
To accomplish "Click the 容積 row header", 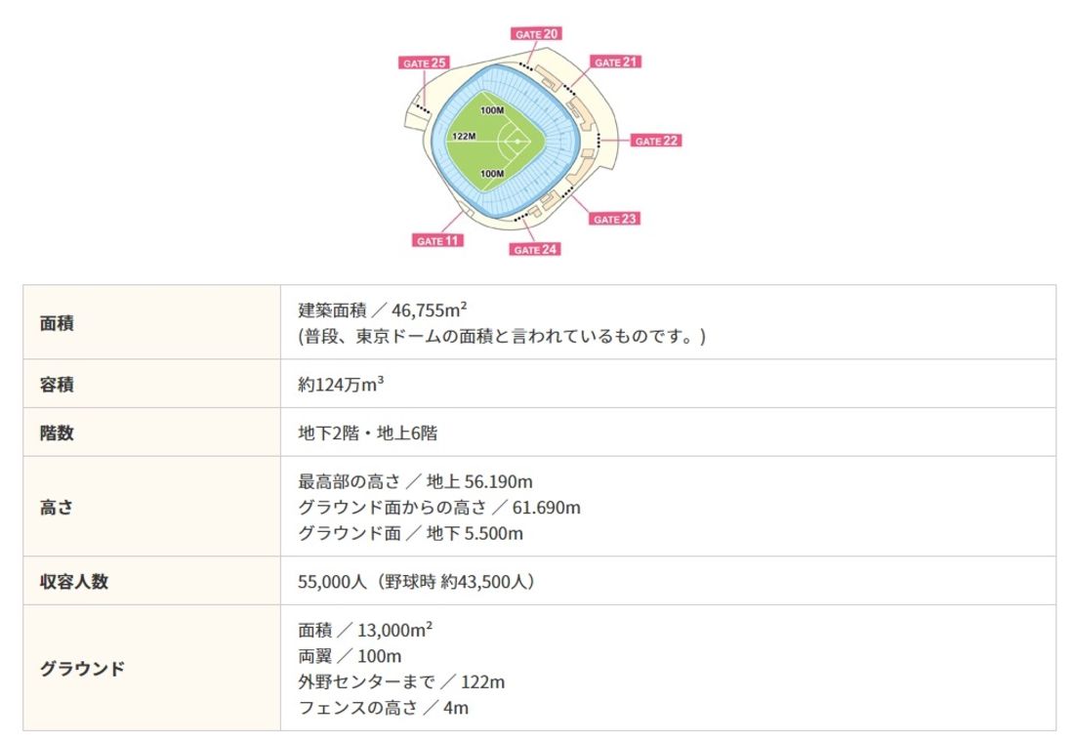I will click(151, 384).
